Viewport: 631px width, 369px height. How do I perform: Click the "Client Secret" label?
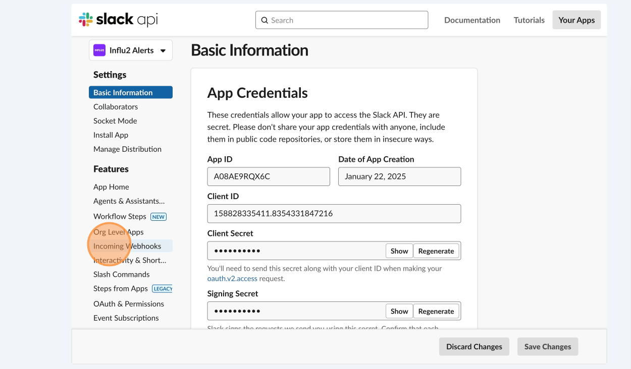[230, 233]
